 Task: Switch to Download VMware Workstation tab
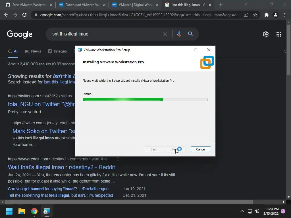coord(82,5)
